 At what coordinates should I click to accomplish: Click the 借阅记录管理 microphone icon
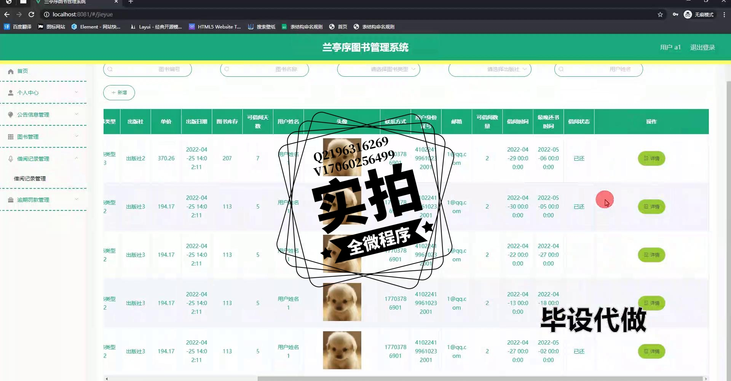(11, 159)
